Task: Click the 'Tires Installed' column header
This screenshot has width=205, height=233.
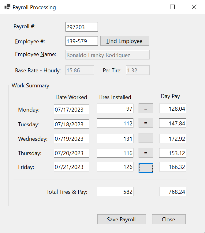Action: point(115,97)
